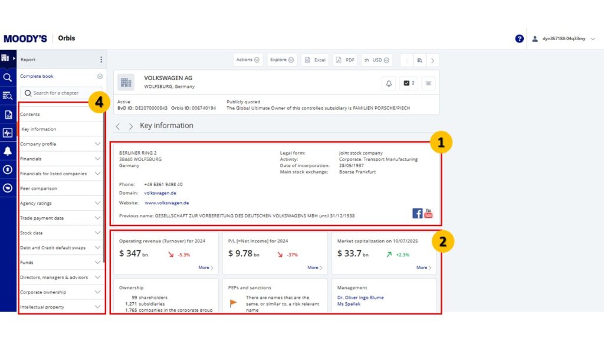Click the PEPs and sanctions orange flag
Screen dimensions: 604x340
[233, 303]
